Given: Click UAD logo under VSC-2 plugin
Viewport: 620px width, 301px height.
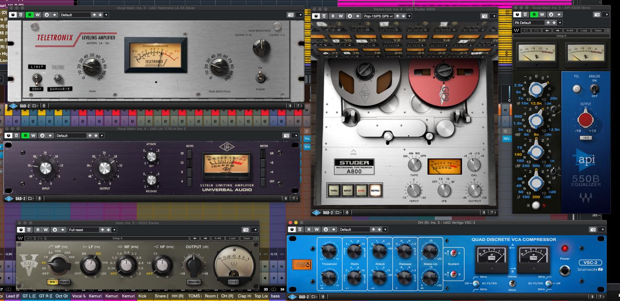Looking at the screenshot, I should [292, 296].
